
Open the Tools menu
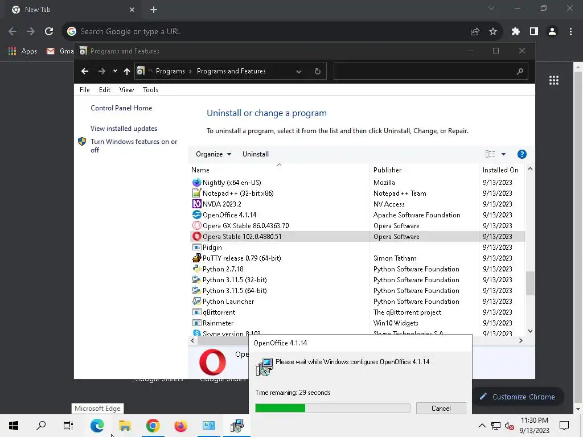point(150,90)
